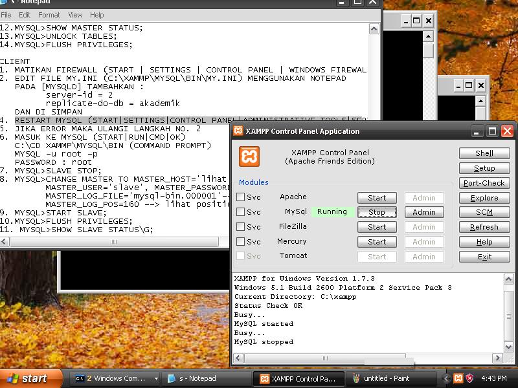The height and width of the screenshot is (388, 518).
Task: Expand the Windows Command taskbar group dropdown
Action: pos(156,378)
